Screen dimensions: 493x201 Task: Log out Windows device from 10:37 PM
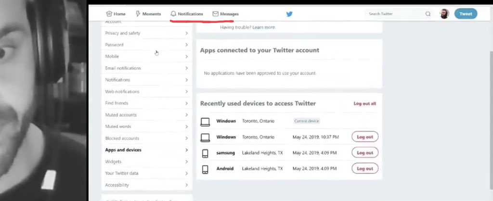pos(365,137)
